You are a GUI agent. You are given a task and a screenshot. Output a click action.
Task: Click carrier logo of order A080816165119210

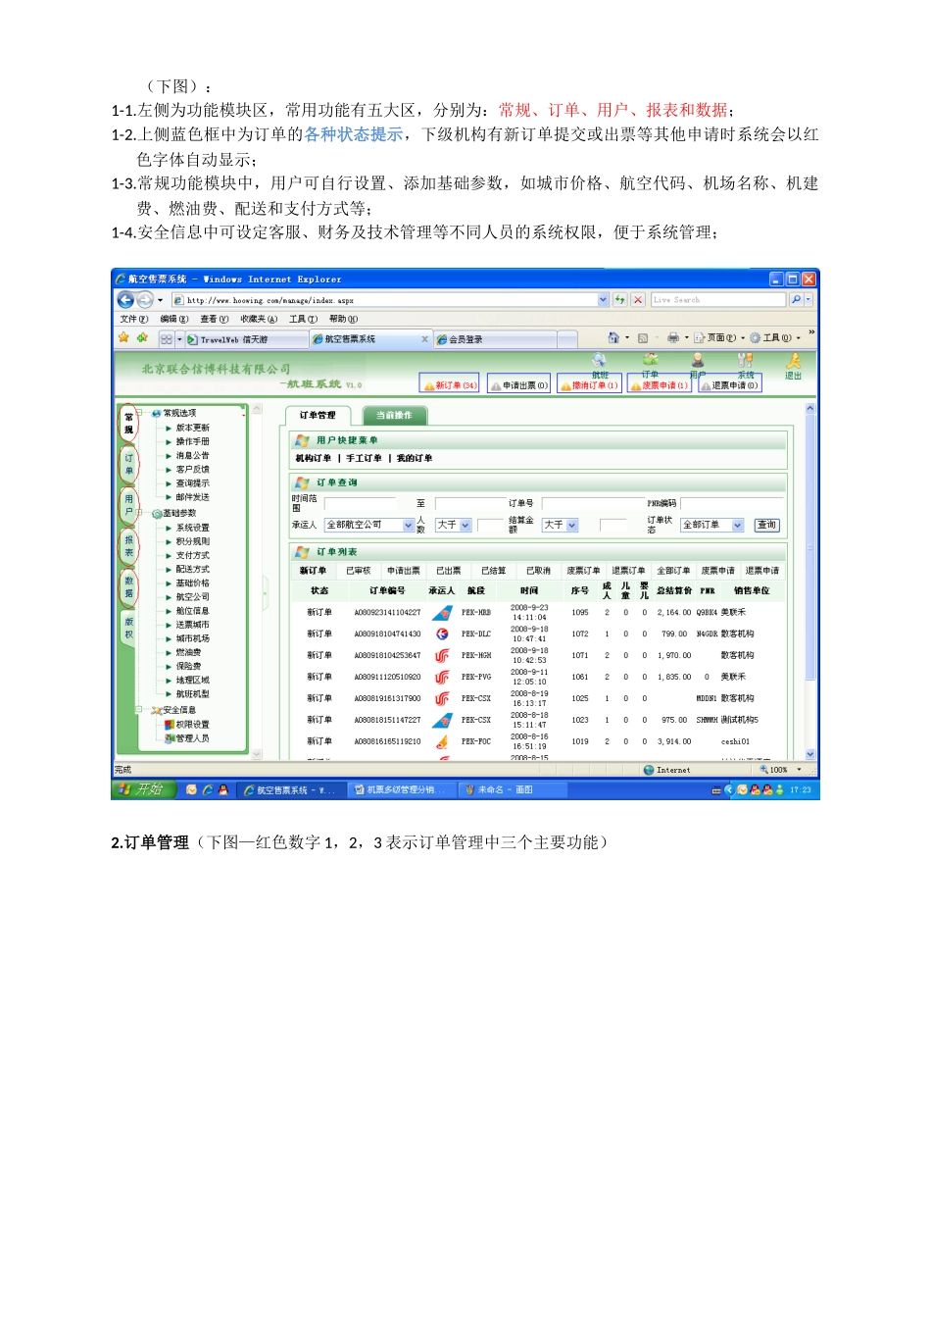tap(442, 742)
